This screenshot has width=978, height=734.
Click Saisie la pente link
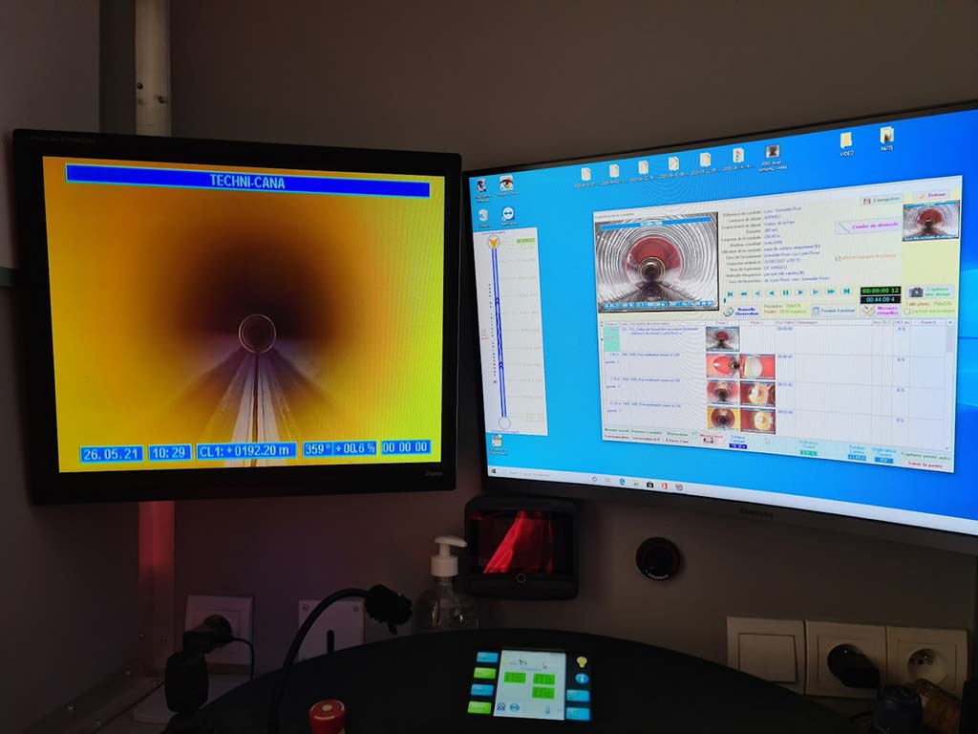tap(925, 464)
